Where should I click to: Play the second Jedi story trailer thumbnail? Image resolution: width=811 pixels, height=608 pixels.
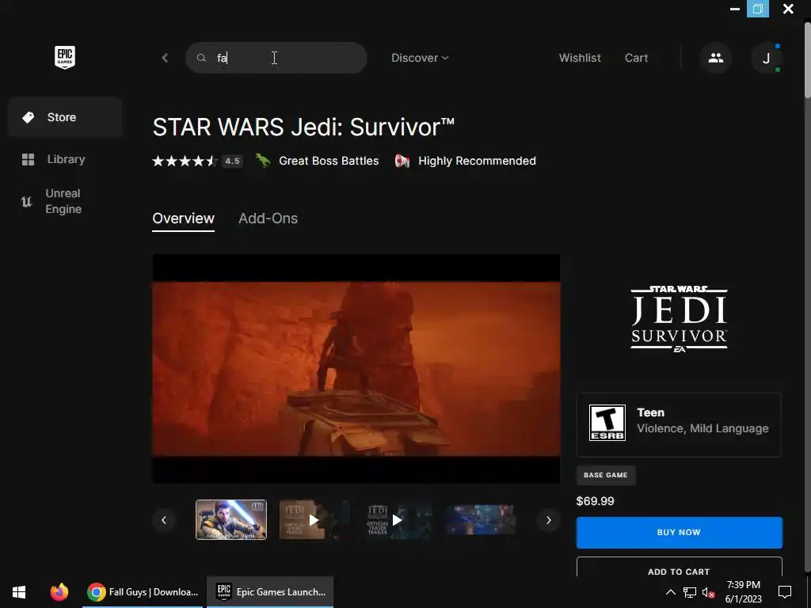(x=314, y=519)
